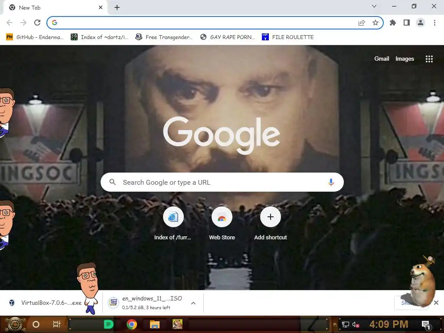The height and width of the screenshot is (333, 444).
Task: Open the Index of /furr... shortcut
Action: click(x=173, y=224)
